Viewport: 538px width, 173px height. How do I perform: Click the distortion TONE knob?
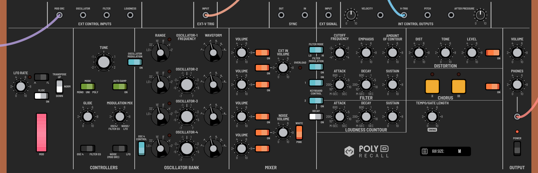pyautogui.click(x=446, y=53)
